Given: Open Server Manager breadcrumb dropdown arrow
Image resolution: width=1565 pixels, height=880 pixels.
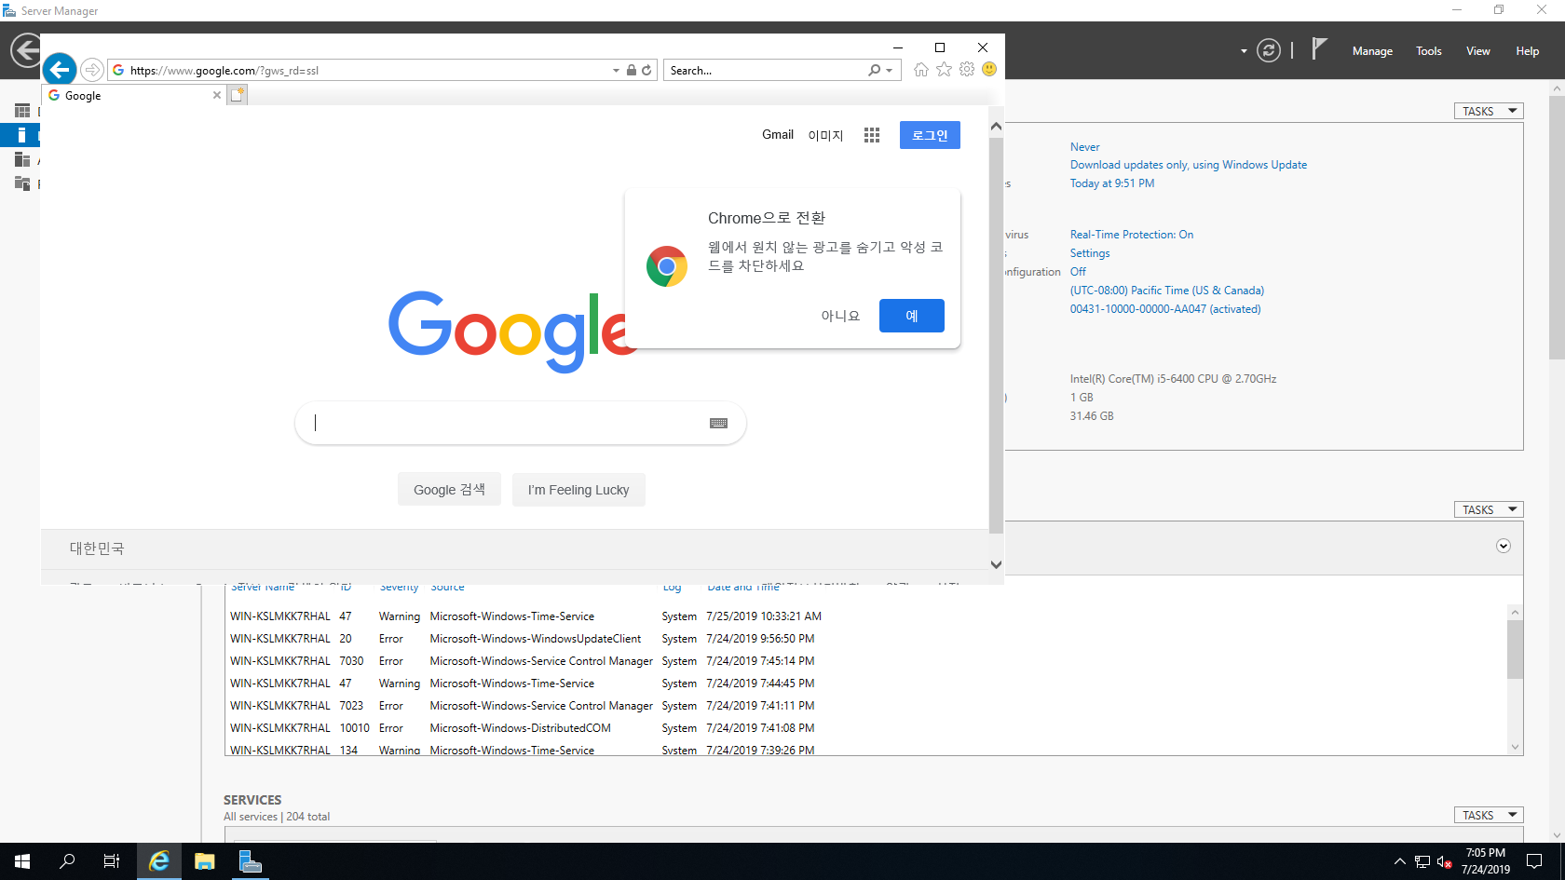Looking at the screenshot, I should 1244,51.
